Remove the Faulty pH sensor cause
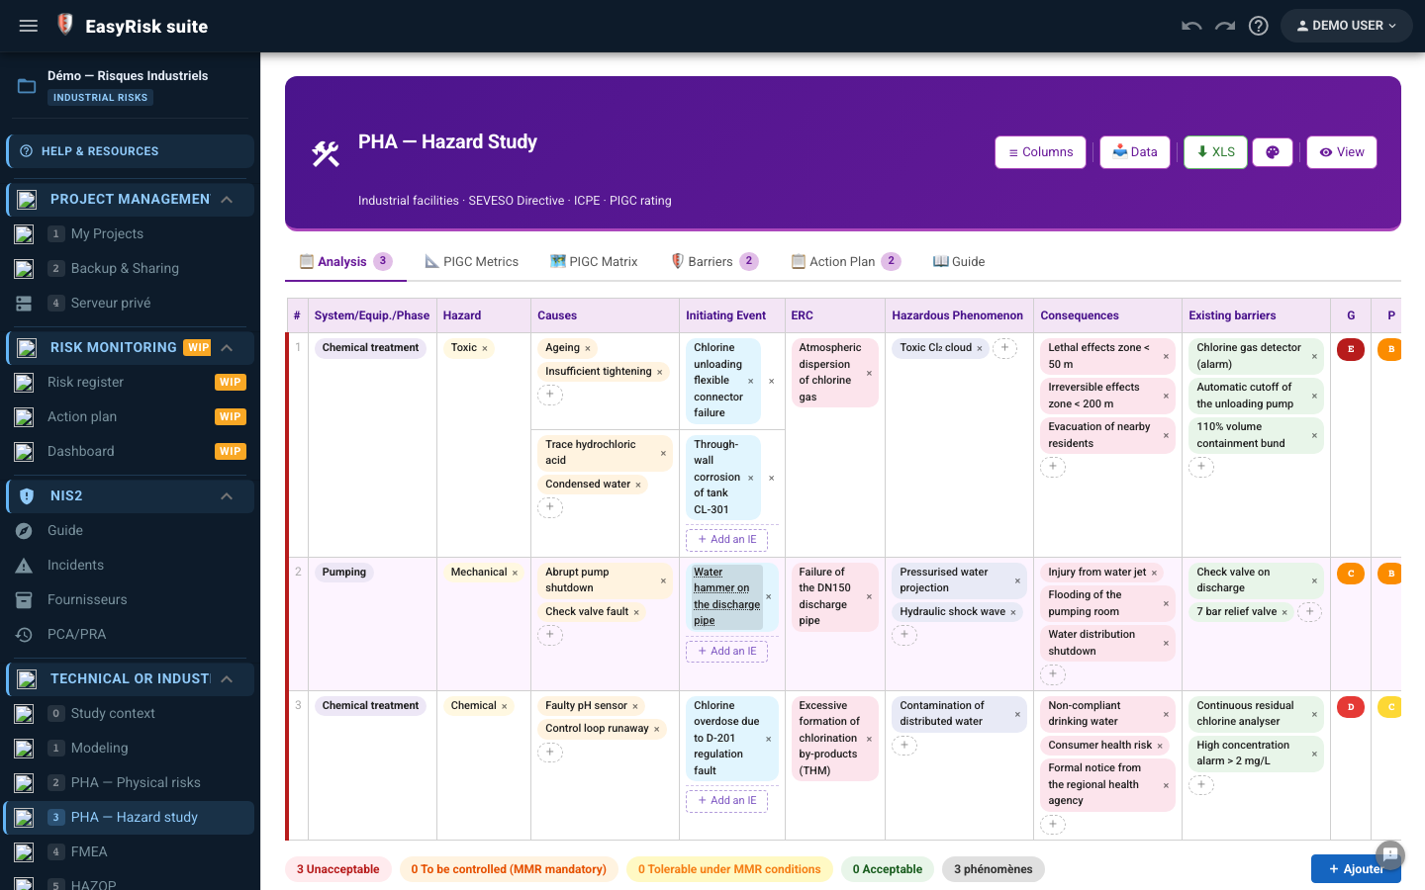Screen dimensions: 1425x890 (635, 706)
